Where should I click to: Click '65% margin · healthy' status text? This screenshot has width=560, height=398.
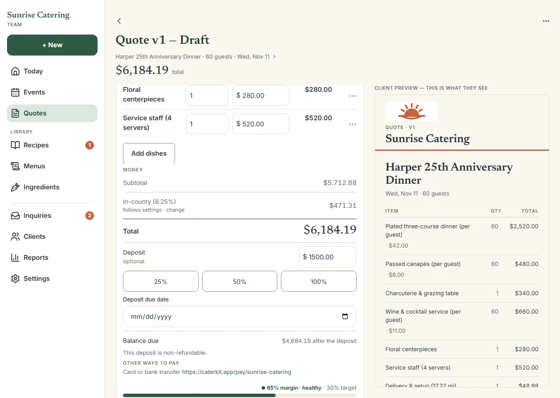coord(294,388)
